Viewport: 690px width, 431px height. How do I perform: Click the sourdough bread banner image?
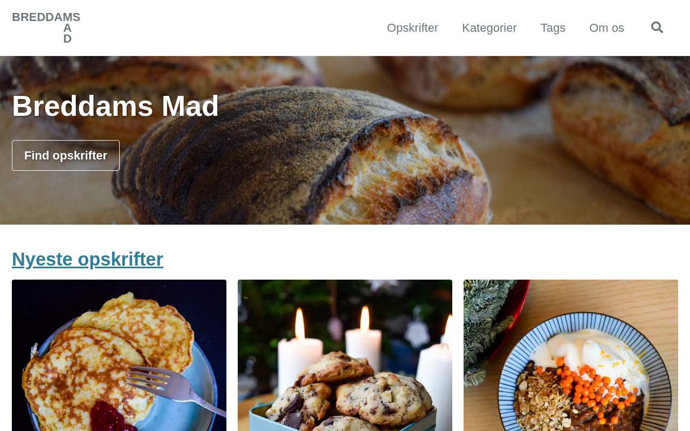click(x=345, y=140)
